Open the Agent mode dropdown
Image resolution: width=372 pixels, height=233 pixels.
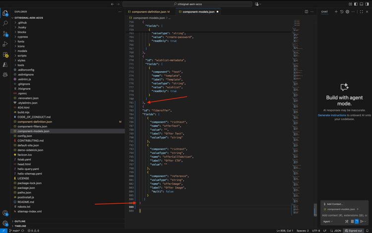point(328,222)
